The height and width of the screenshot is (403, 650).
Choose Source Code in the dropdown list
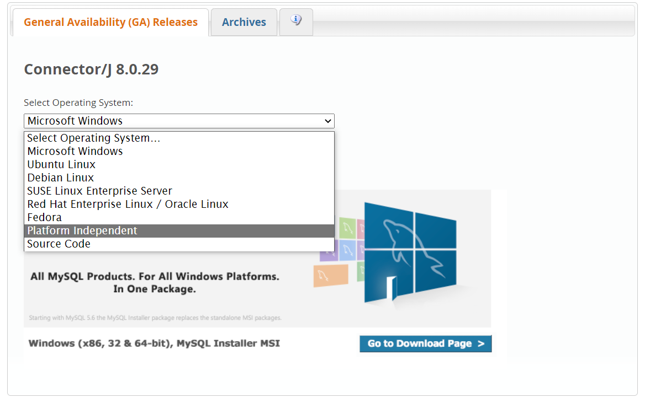point(179,244)
